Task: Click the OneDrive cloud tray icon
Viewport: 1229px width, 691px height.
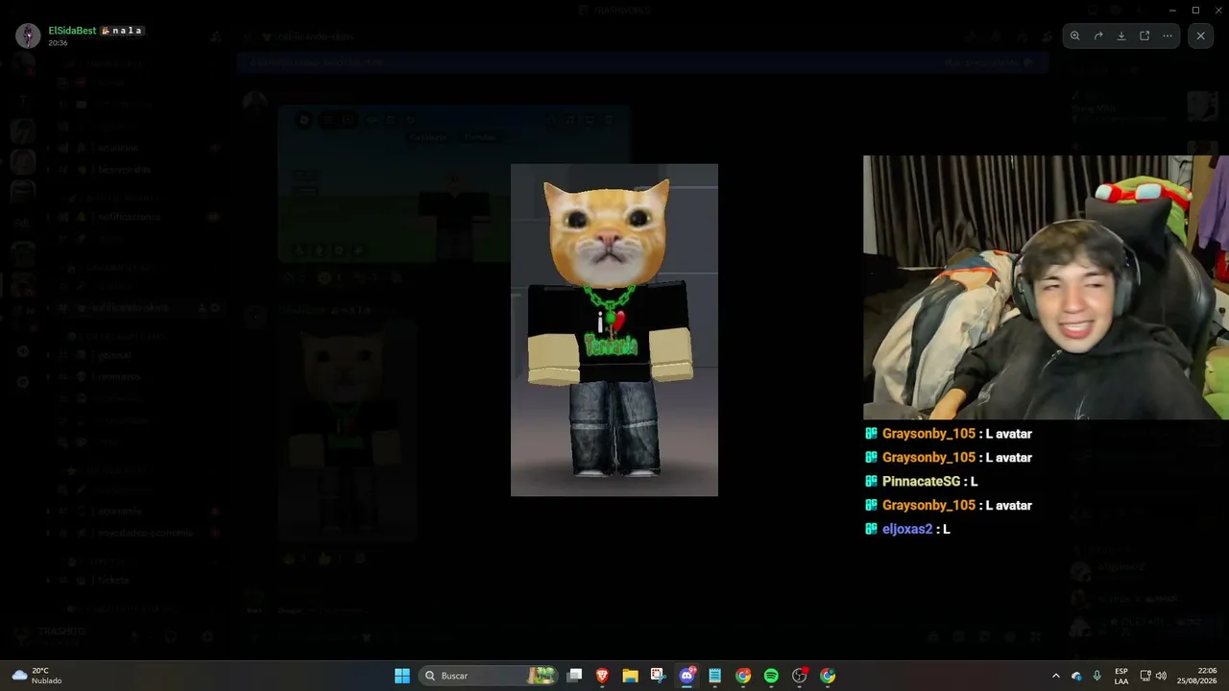Action: pos(1076,676)
